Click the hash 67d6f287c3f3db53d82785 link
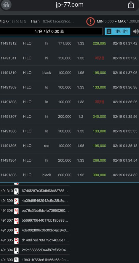The width and height of the screenshot is (139, 263). click(45, 191)
